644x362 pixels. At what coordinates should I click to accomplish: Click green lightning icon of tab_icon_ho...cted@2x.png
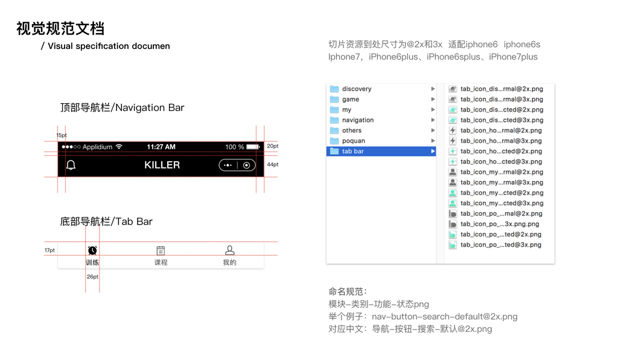[452, 151]
